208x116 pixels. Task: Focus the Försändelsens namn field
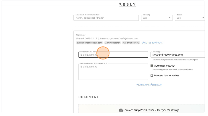pos(113,55)
